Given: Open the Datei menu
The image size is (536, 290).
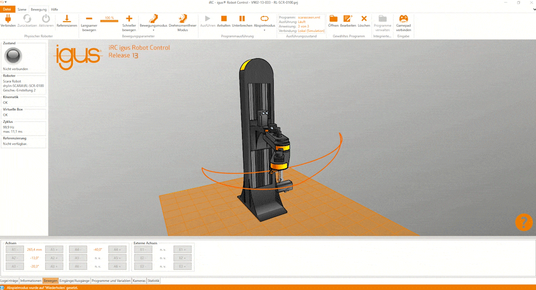Looking at the screenshot, I should pos(7,9).
